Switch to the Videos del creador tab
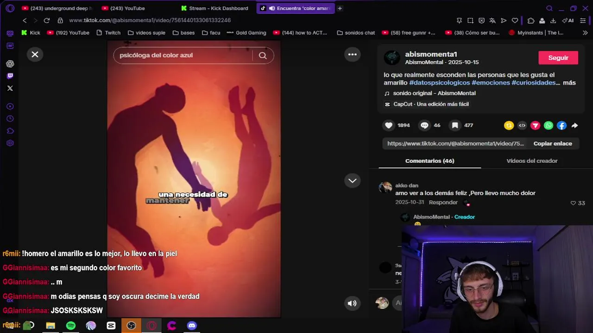Screen dimensions: 593x333 click(x=532, y=161)
